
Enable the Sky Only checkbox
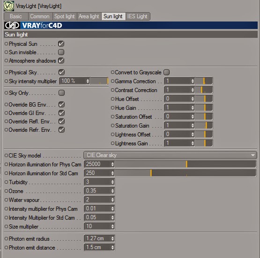tap(61, 93)
